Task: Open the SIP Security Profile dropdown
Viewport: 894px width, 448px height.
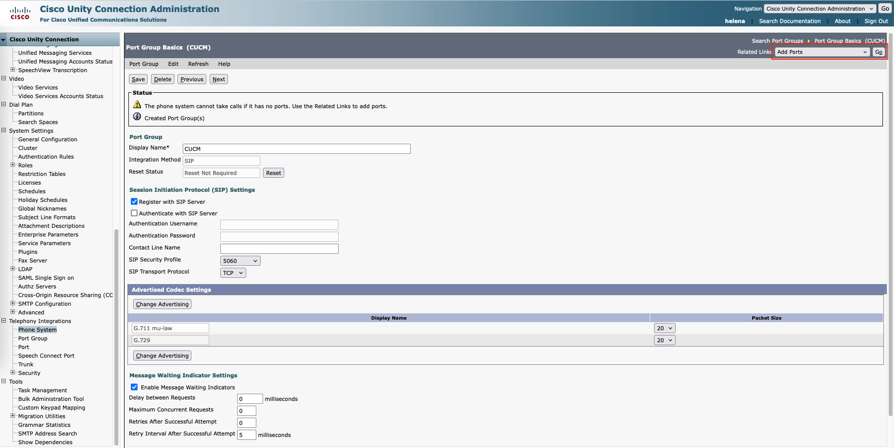Action: coord(240,261)
